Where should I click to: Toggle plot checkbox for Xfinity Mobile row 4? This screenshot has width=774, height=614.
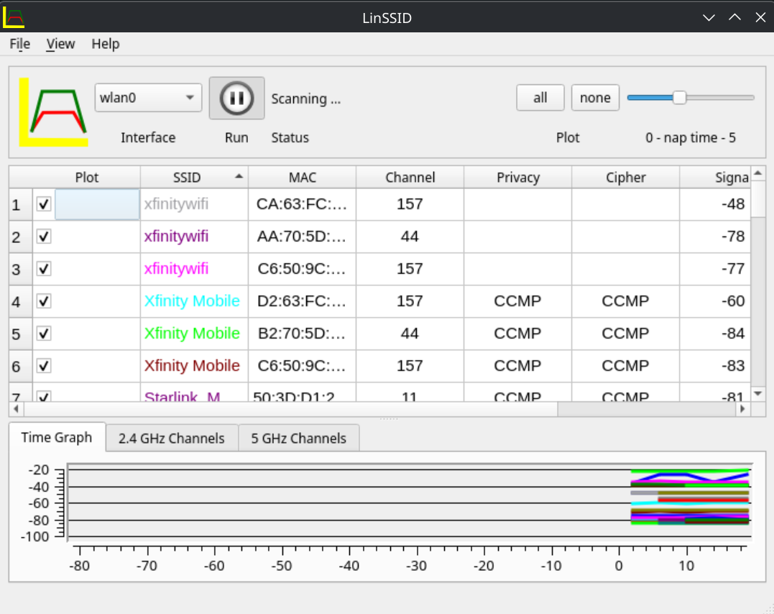pyautogui.click(x=44, y=301)
